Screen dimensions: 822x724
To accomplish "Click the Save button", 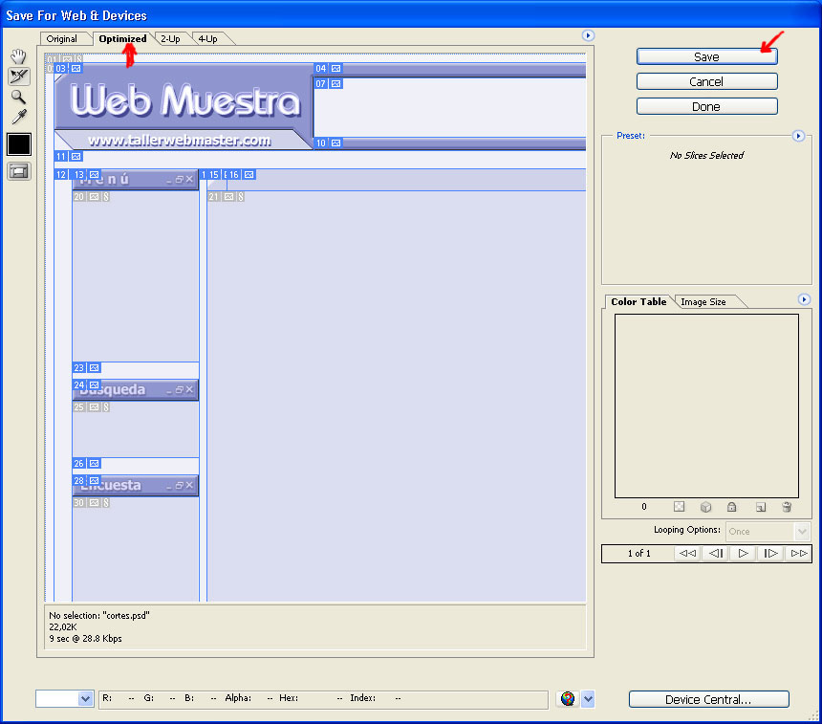I will click(x=706, y=56).
